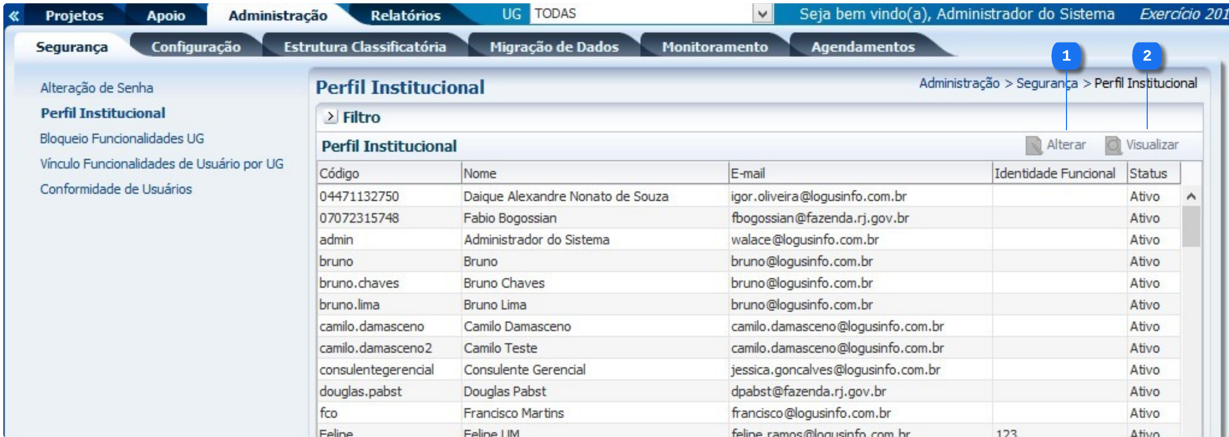Open Estrutura Classificatória subtab
This screenshot has width=1229, height=437.
(365, 47)
